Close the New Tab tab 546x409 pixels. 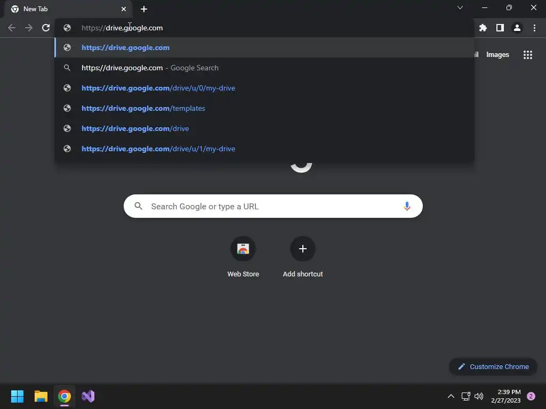tap(124, 9)
